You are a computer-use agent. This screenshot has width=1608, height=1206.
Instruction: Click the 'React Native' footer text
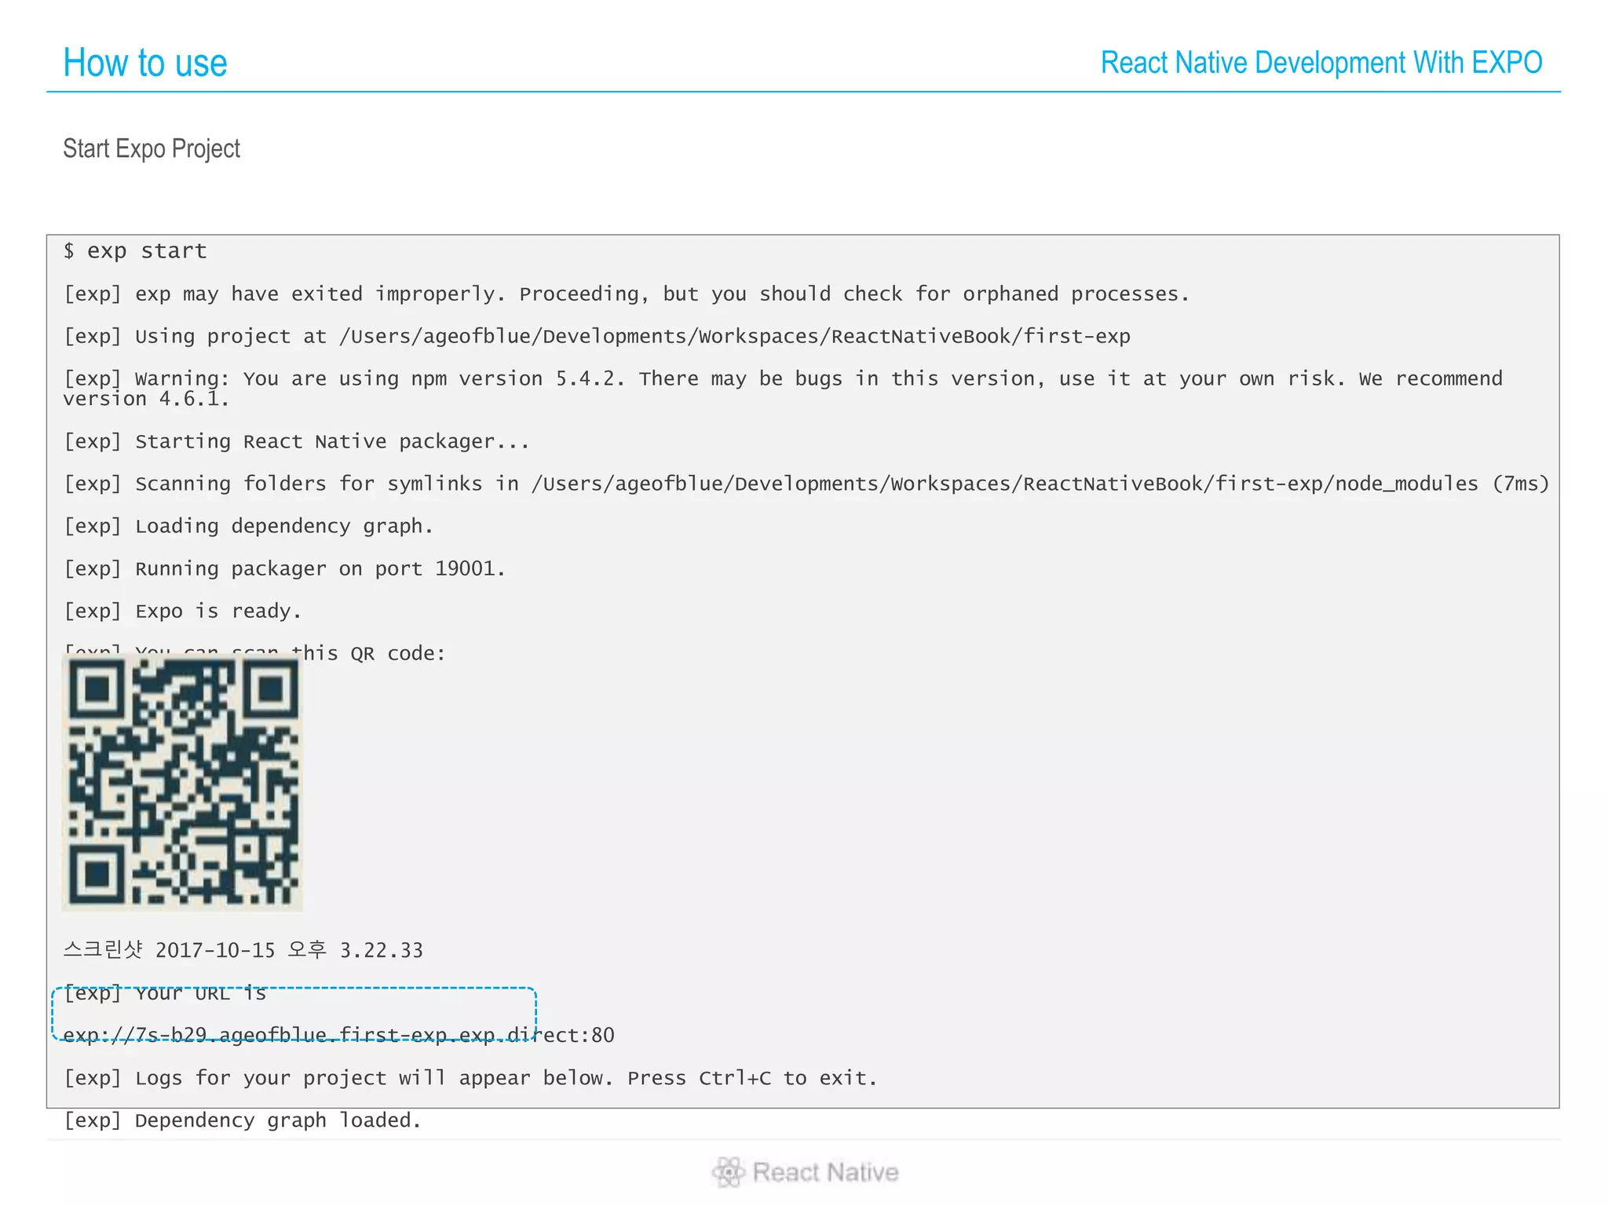[x=824, y=1172]
